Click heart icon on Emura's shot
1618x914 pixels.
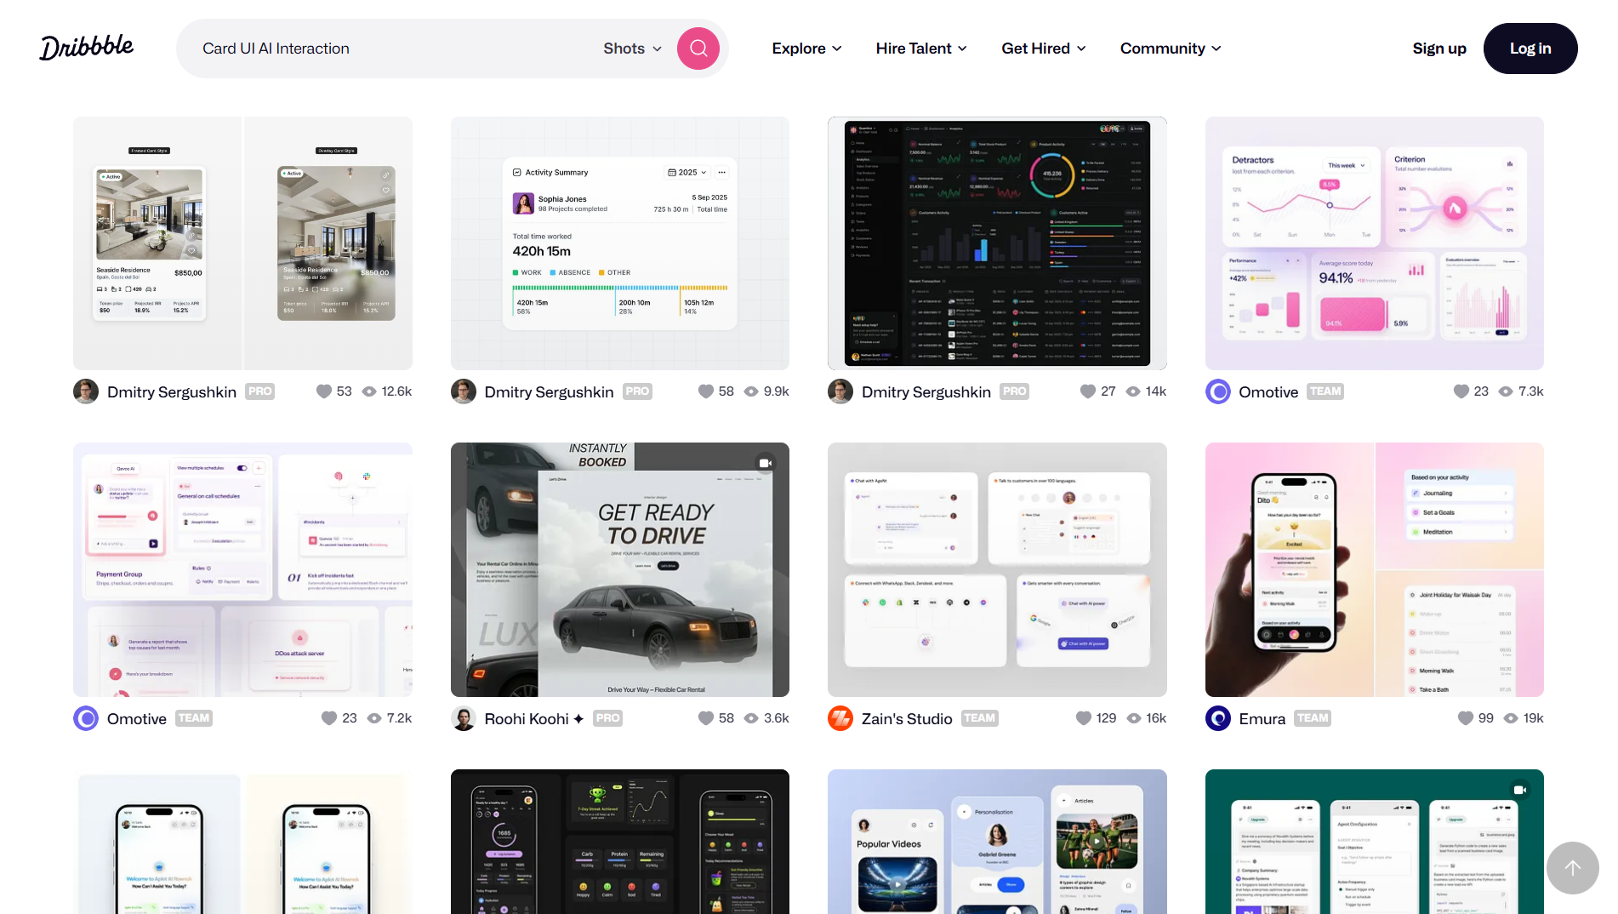coord(1465,718)
